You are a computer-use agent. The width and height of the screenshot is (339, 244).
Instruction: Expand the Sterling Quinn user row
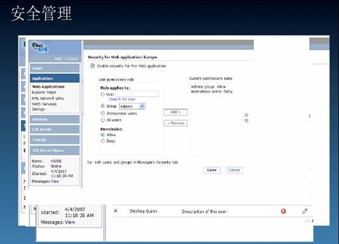pyautogui.click(x=116, y=211)
